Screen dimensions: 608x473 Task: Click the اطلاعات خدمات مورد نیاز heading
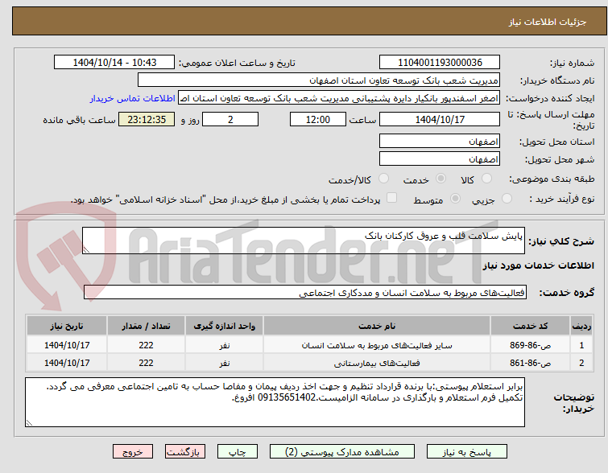538,265
